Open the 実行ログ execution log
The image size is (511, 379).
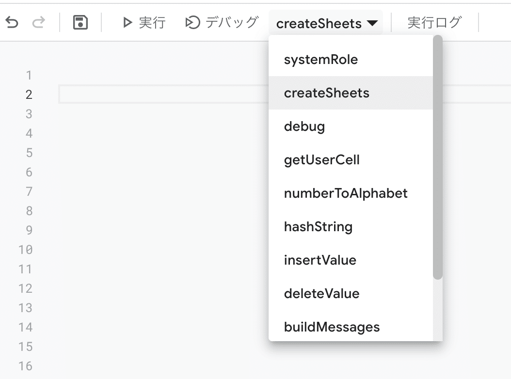coord(434,22)
